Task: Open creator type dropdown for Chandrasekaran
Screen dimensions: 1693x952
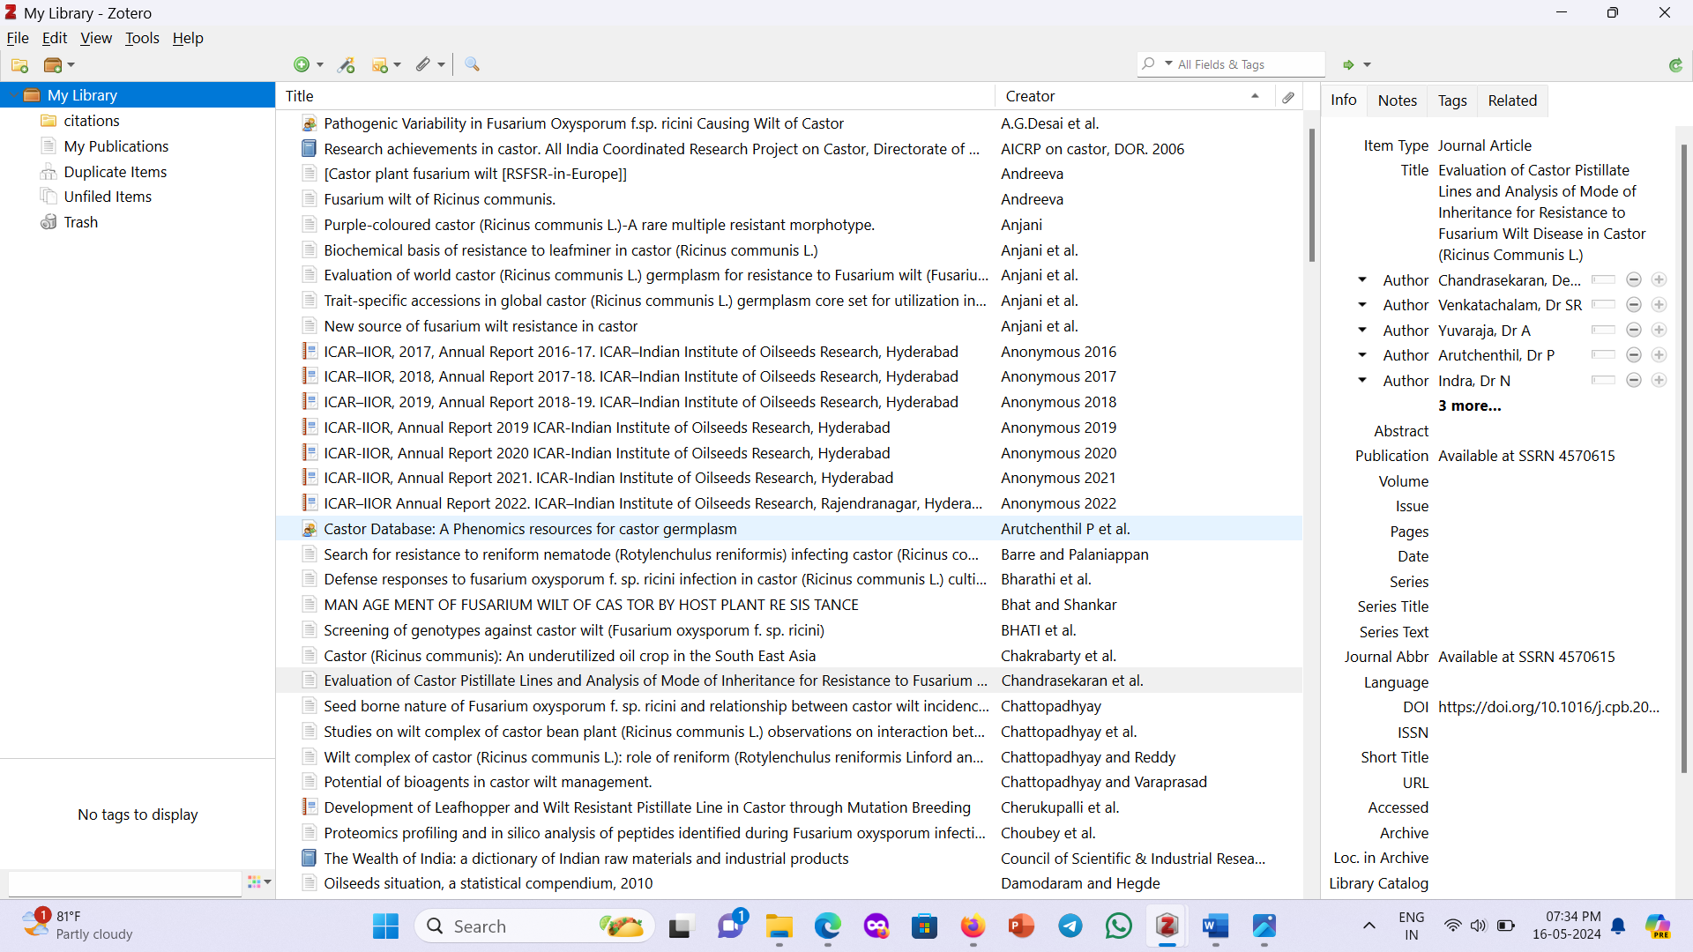Action: click(x=1362, y=280)
